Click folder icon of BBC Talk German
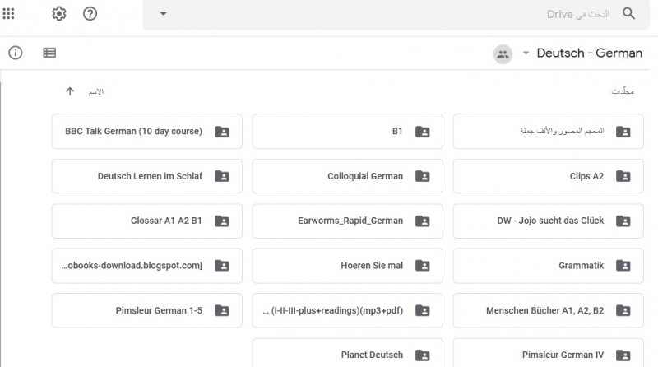658x367 pixels. point(221,132)
